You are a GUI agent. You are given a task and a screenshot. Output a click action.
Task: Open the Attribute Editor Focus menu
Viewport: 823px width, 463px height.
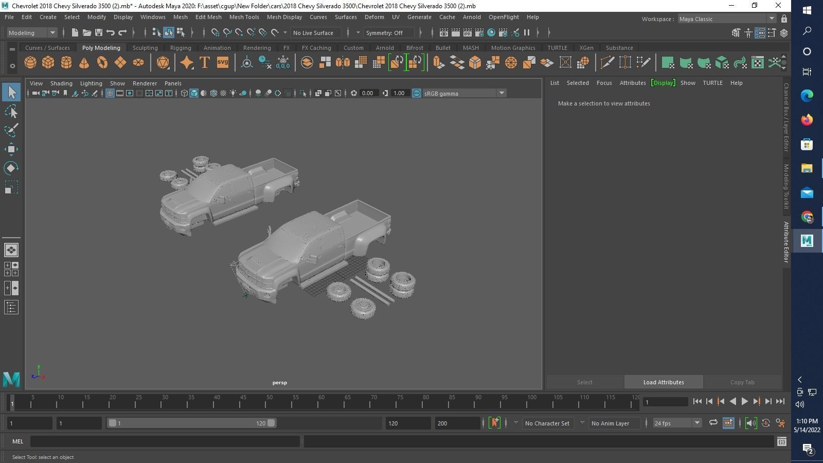point(604,83)
